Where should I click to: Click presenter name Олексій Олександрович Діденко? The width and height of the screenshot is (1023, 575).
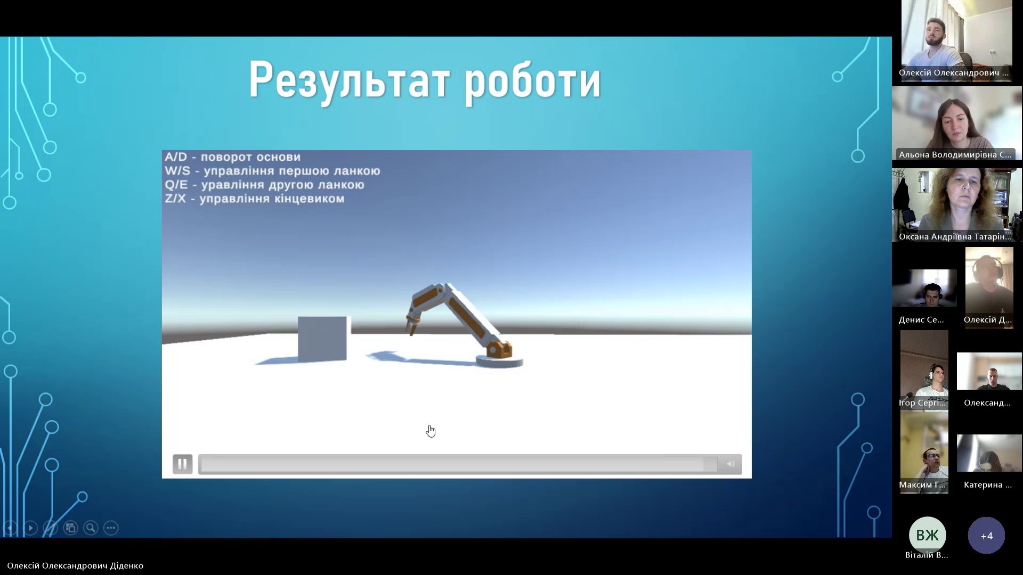(x=75, y=565)
